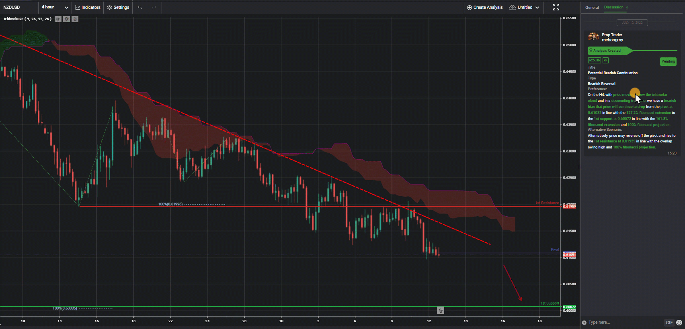This screenshot has height=329, width=685.
Task: Click the Pending status badge
Action: pos(668,61)
